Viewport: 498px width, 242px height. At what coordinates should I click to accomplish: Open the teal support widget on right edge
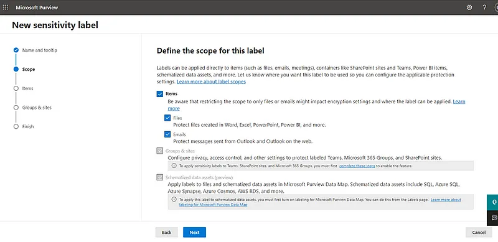[493, 202]
